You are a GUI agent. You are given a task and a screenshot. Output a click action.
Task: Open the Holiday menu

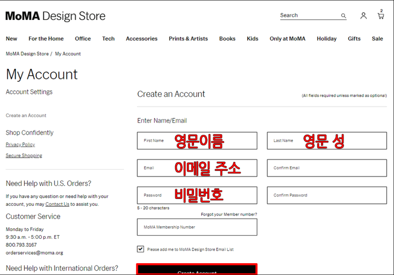coord(327,38)
